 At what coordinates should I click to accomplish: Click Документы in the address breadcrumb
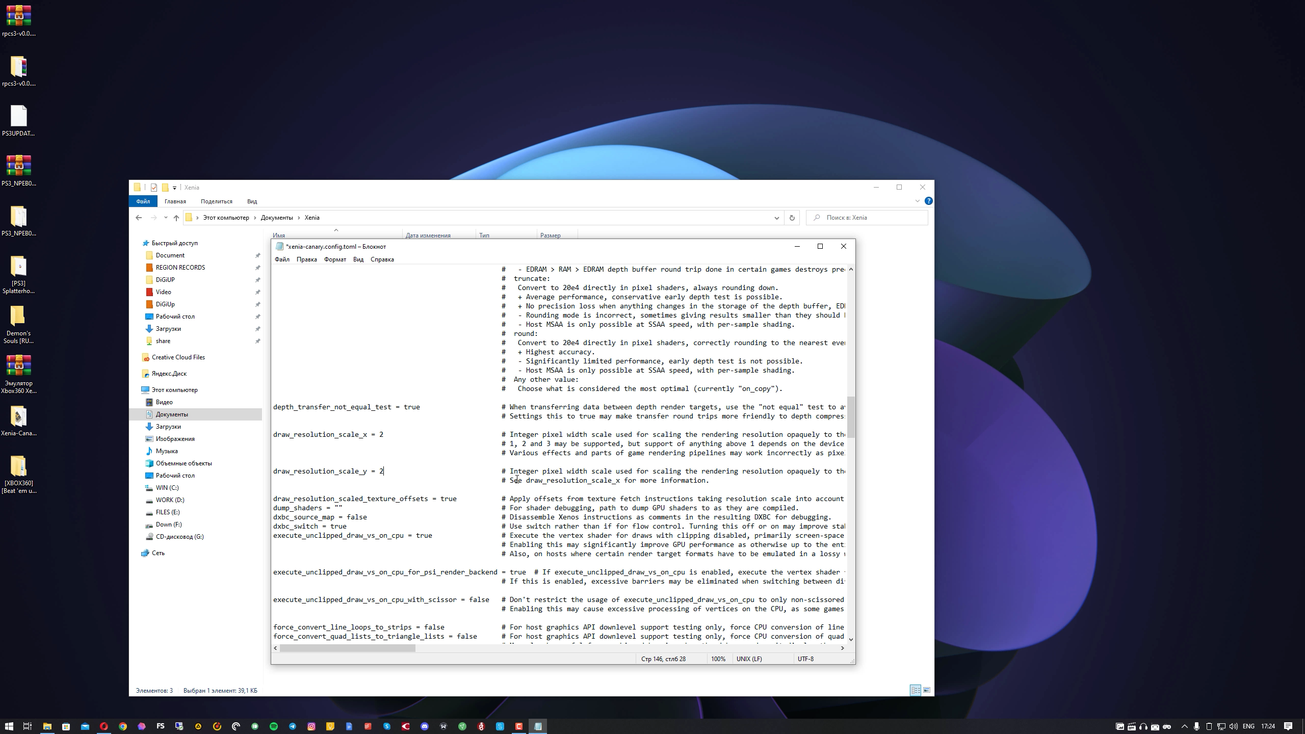(x=277, y=218)
